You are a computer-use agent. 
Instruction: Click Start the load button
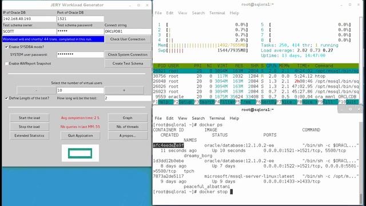point(29,118)
